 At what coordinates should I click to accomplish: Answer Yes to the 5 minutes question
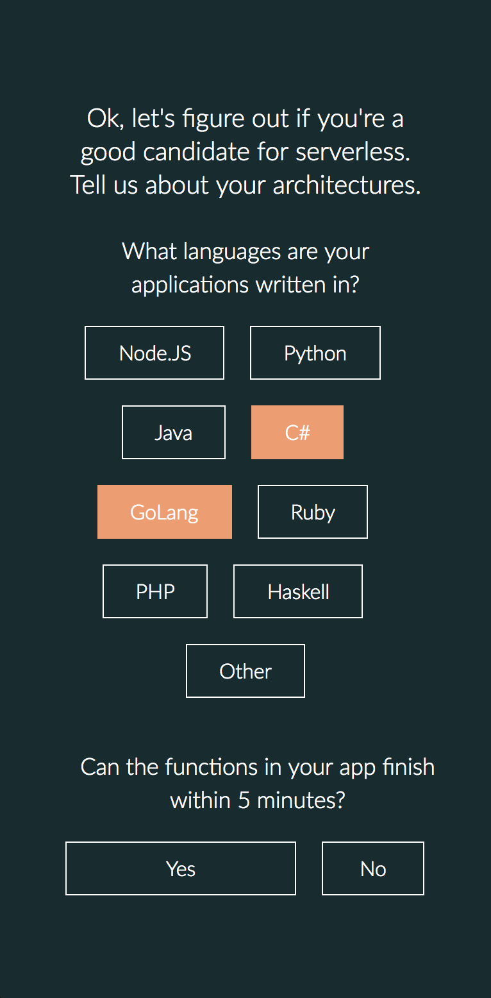(x=181, y=868)
